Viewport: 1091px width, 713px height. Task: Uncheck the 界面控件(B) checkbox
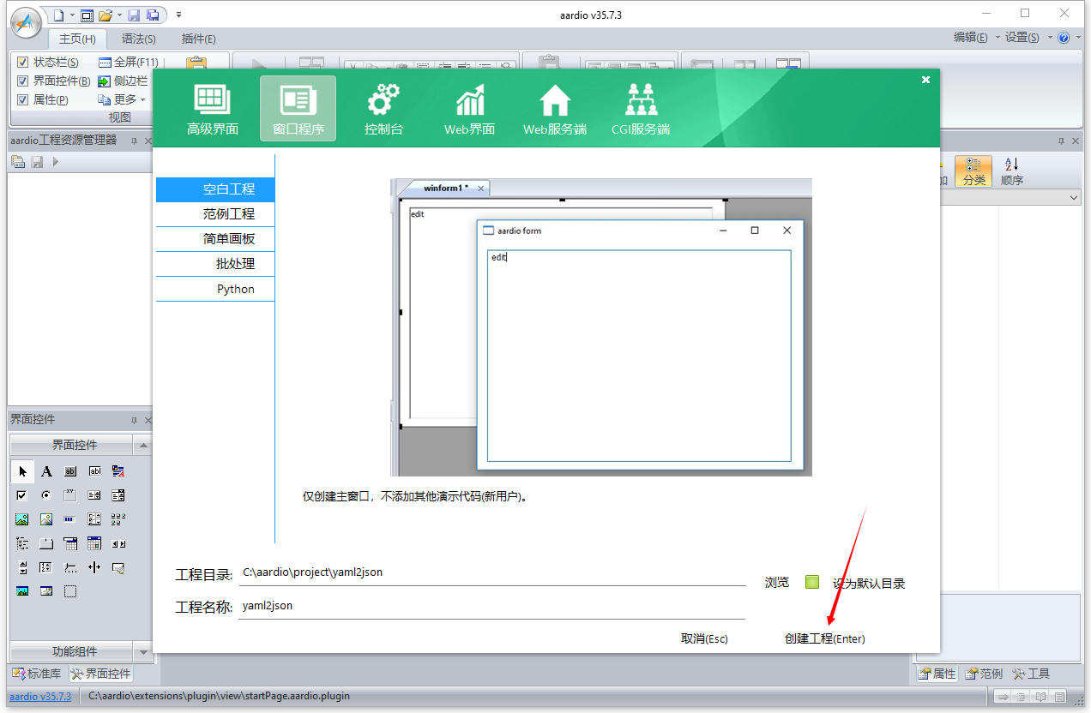[x=21, y=81]
